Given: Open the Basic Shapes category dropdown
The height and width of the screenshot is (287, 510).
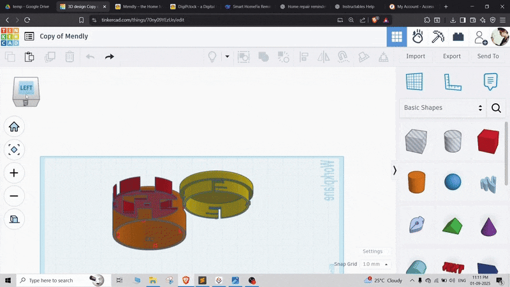Looking at the screenshot, I should tap(442, 108).
